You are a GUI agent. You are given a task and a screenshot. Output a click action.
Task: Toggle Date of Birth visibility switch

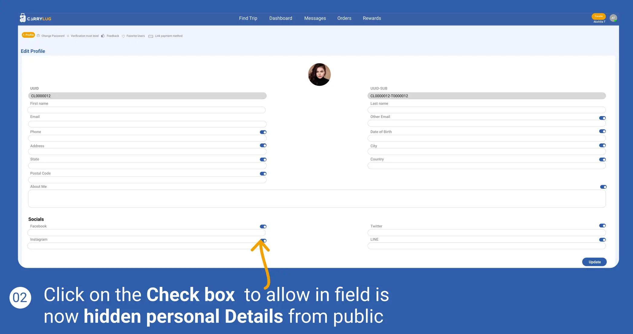(602, 131)
